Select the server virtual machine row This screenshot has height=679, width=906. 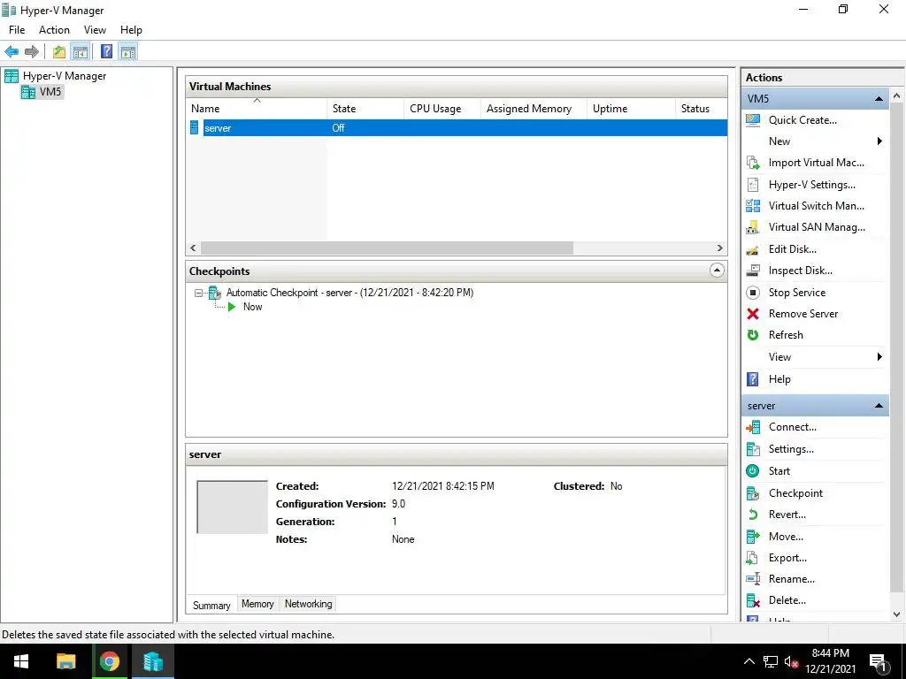(457, 128)
